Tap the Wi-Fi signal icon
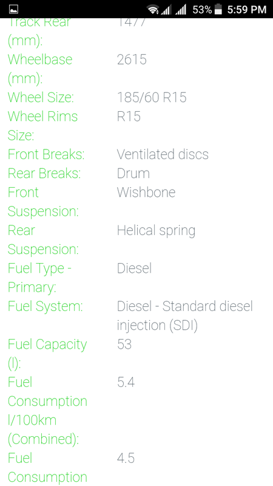Image resolution: width=273 pixels, height=486 pixels. click(x=153, y=10)
